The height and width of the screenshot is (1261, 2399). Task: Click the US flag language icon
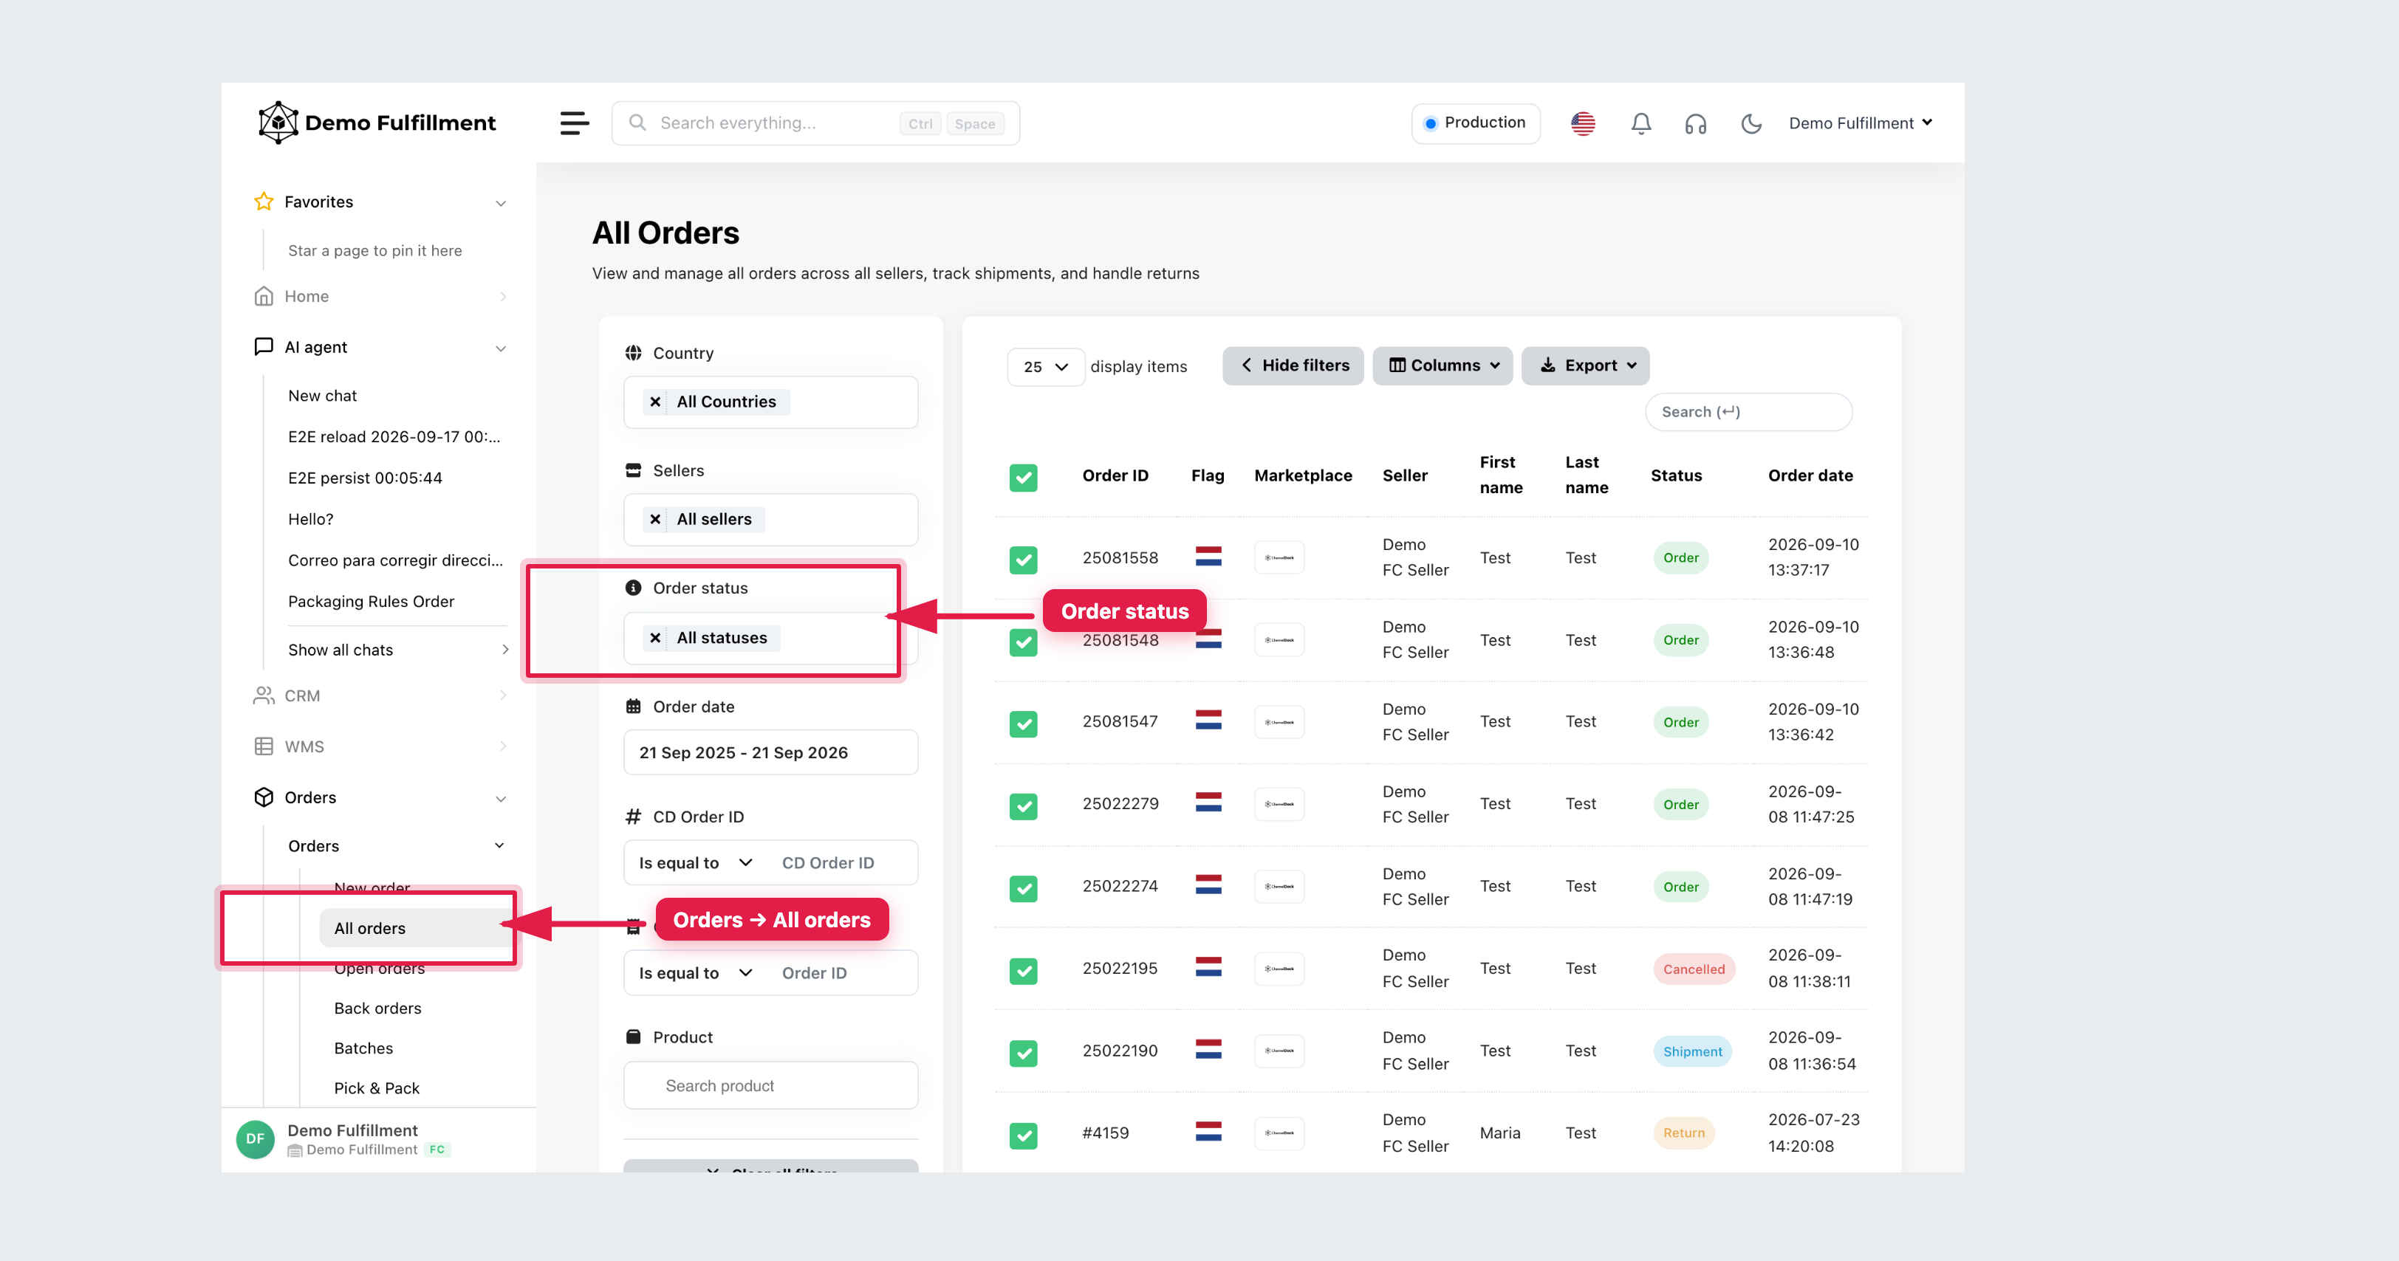pos(1583,123)
